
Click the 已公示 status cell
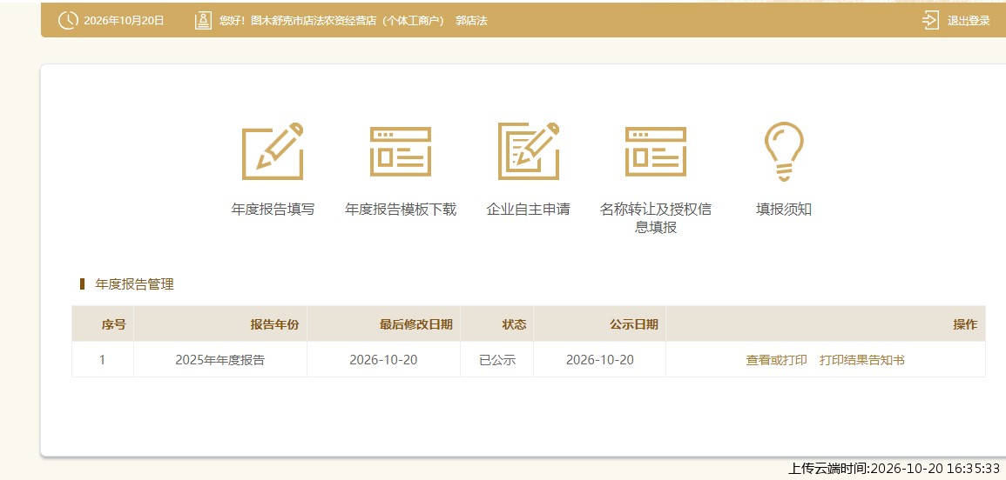point(497,360)
